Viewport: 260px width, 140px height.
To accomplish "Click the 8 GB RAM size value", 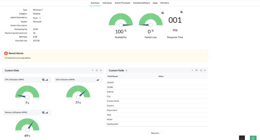I will pyautogui.click(x=35, y=37).
